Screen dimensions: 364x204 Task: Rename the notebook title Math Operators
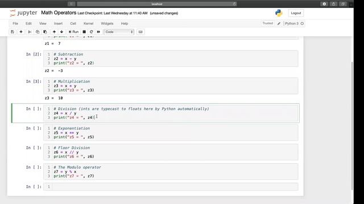tap(59, 13)
